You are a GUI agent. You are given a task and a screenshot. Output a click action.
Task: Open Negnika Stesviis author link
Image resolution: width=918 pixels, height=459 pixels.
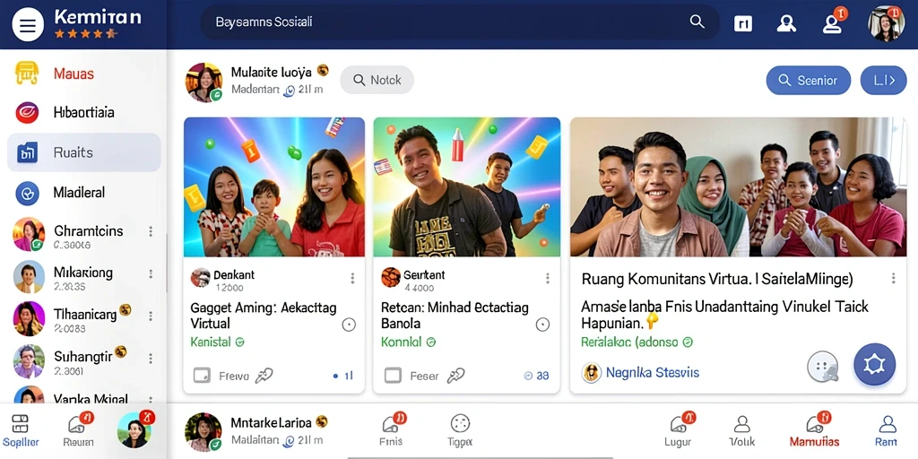click(x=641, y=372)
